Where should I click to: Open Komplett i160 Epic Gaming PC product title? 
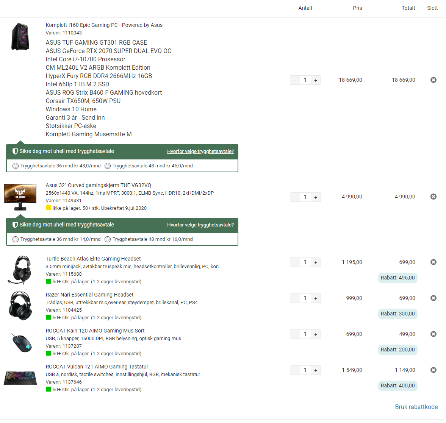[x=104, y=25]
